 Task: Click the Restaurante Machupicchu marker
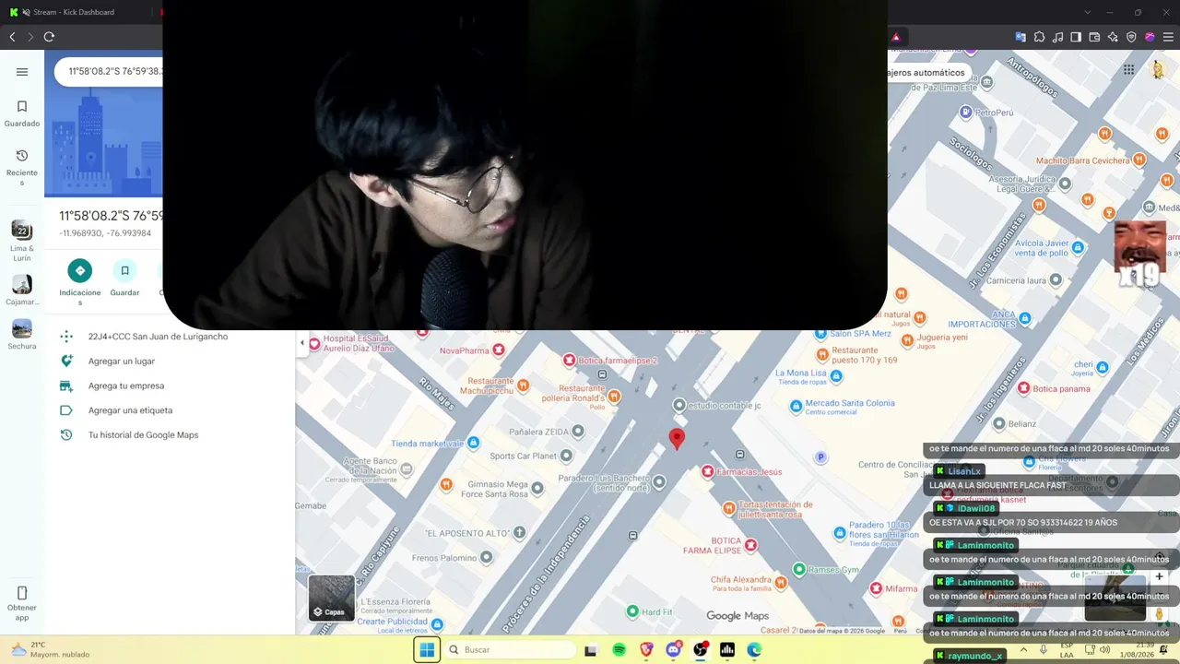(524, 385)
